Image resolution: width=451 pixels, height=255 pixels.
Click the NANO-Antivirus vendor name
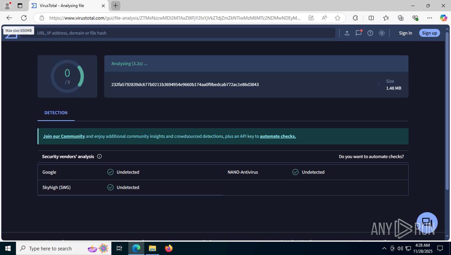(243, 172)
